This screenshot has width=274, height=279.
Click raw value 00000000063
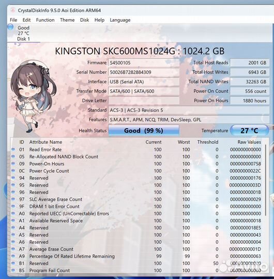[x=246, y=256]
